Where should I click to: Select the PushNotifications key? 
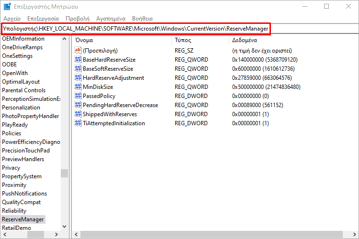tap(24, 194)
